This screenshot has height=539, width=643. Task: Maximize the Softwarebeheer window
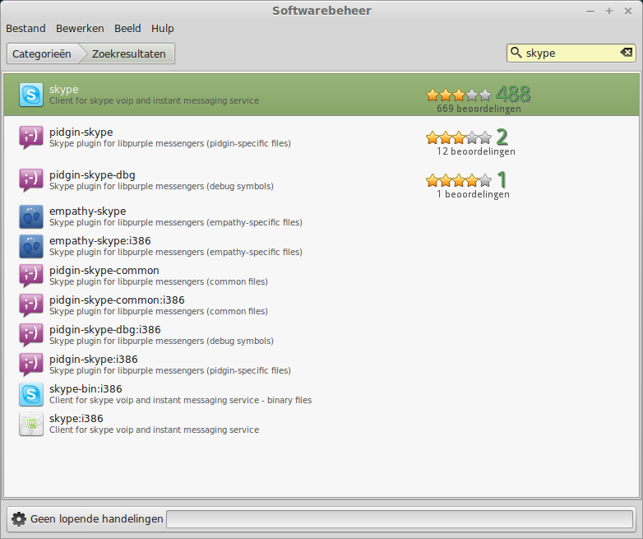point(609,11)
